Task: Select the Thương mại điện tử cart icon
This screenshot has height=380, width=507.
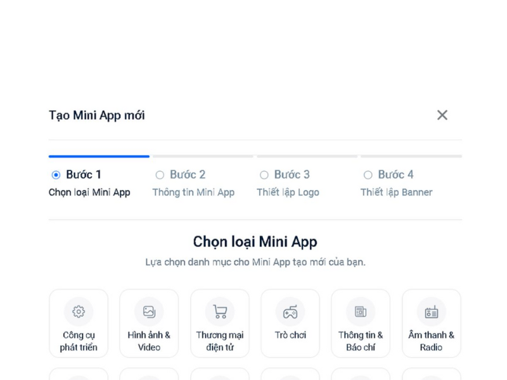Action: (220, 311)
